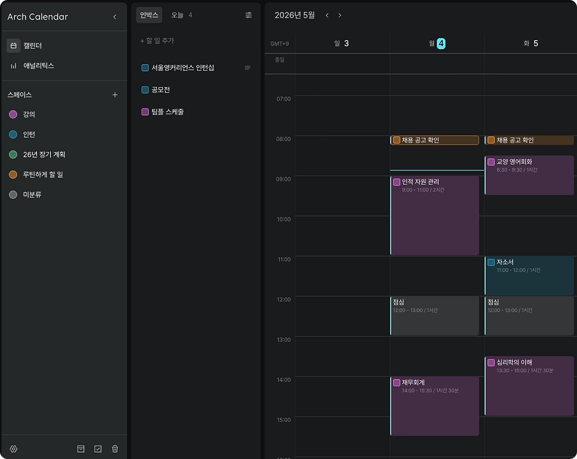This screenshot has height=459, width=577.
Task: Check Monday's 채용 공고 확인 checkbox
Action: [x=397, y=140]
